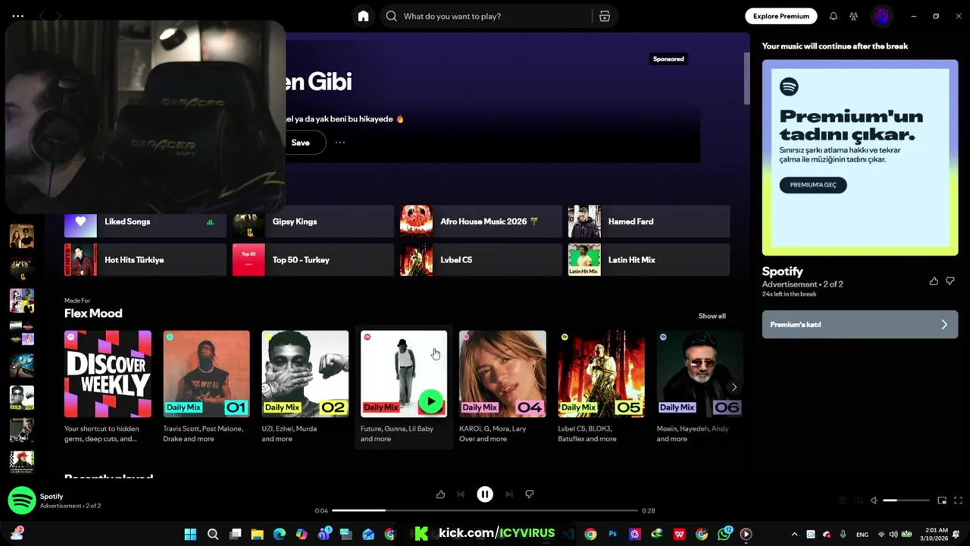The image size is (970, 546).
Task: Adjust the volume slider
Action: pyautogui.click(x=906, y=500)
